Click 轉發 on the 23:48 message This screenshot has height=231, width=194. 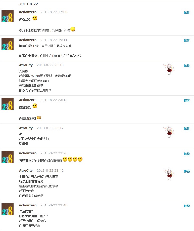pos(187,206)
